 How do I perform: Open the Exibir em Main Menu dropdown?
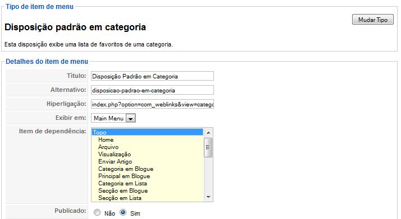pos(113,118)
